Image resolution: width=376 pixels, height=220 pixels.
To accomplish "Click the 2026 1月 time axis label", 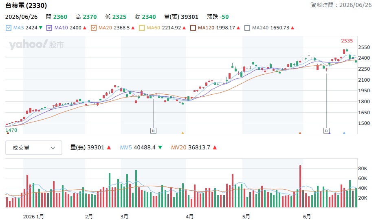I will coord(33,217).
